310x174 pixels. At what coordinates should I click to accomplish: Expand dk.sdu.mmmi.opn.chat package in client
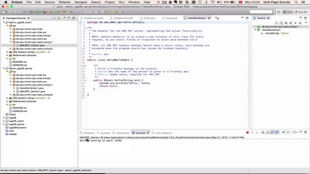pyautogui.click(x=11, y=29)
